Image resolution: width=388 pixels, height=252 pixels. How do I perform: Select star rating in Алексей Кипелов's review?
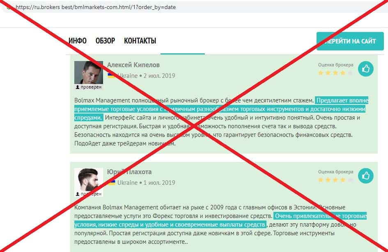point(335,73)
